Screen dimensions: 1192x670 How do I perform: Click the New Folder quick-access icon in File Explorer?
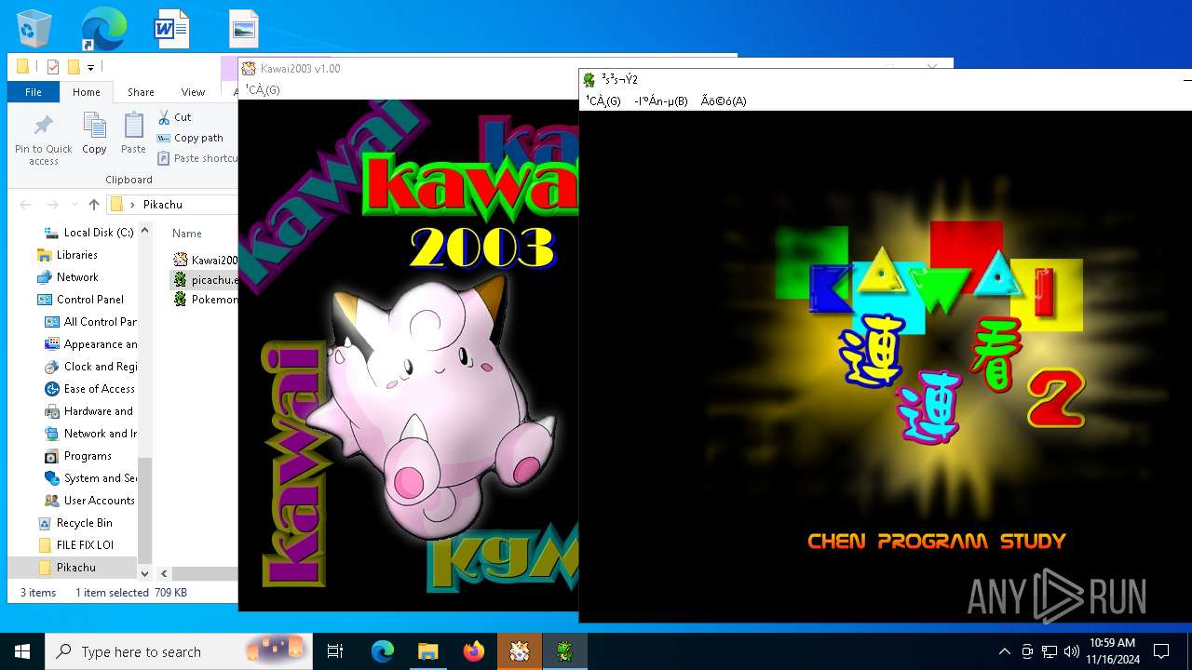74,67
